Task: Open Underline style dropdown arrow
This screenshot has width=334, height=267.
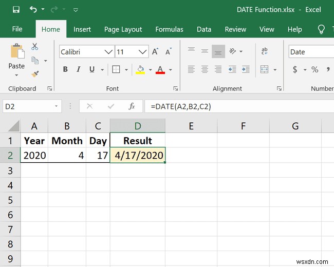Action: (102, 70)
